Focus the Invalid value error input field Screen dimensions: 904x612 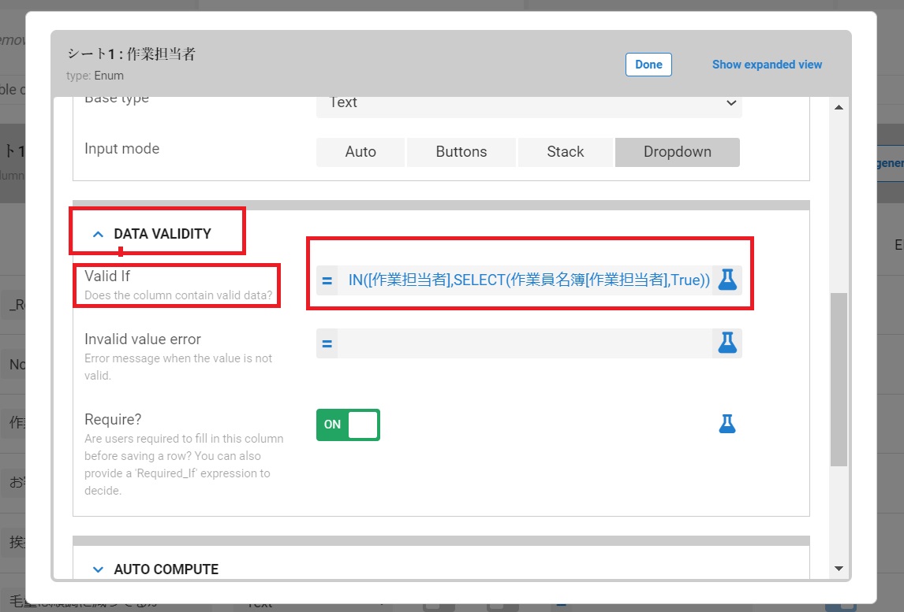pos(525,343)
